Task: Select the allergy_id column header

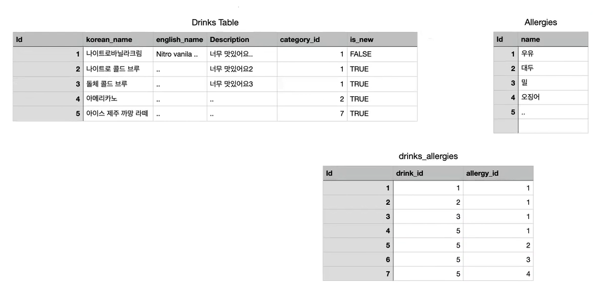Action: (x=498, y=173)
